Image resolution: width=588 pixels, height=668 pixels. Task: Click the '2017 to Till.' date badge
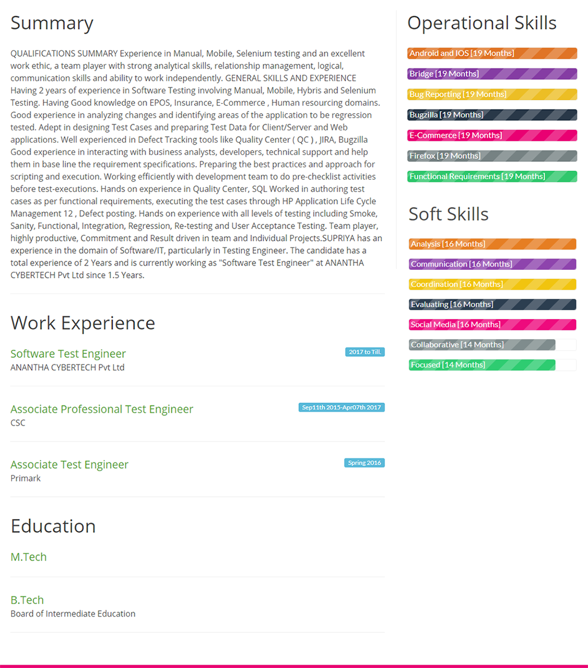tap(365, 352)
